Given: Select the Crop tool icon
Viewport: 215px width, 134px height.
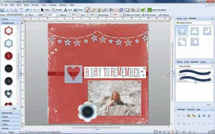Looking at the screenshot, I should (x=121, y=10).
